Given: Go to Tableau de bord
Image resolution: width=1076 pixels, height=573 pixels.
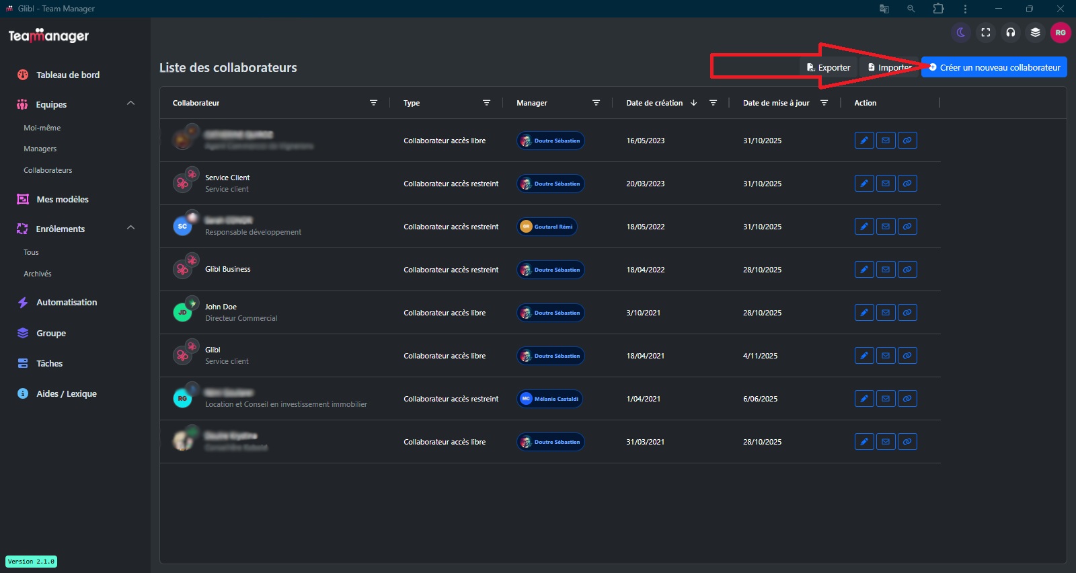Looking at the screenshot, I should pos(67,75).
